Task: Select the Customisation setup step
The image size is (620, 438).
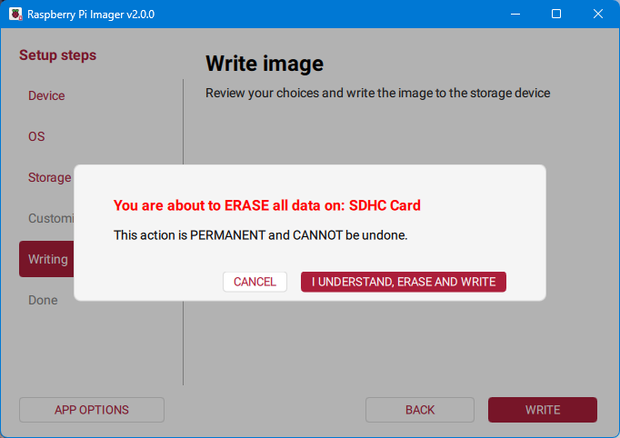Action: (51, 218)
